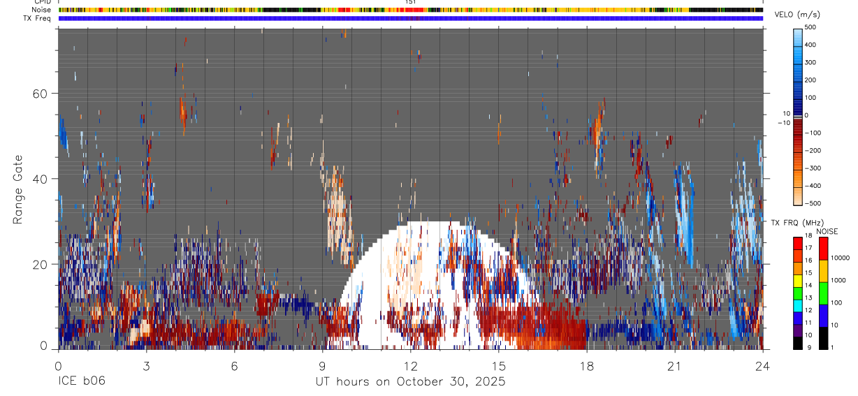Click the 'Noise' row label at top
This screenshot has height=396, width=858.
click(41, 10)
